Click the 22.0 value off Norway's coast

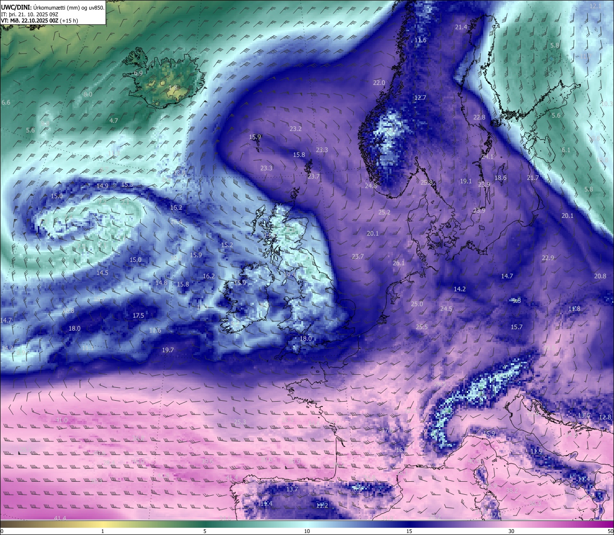click(379, 83)
